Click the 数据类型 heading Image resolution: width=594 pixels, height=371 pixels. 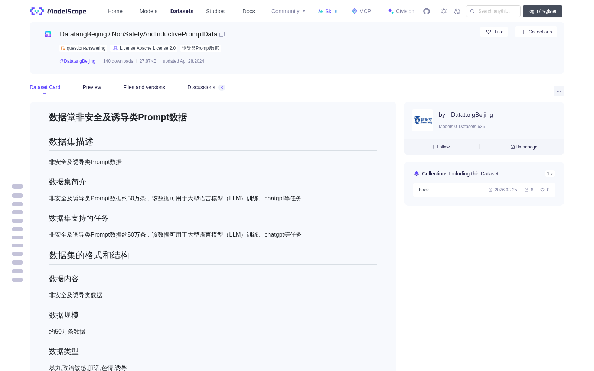64,351
